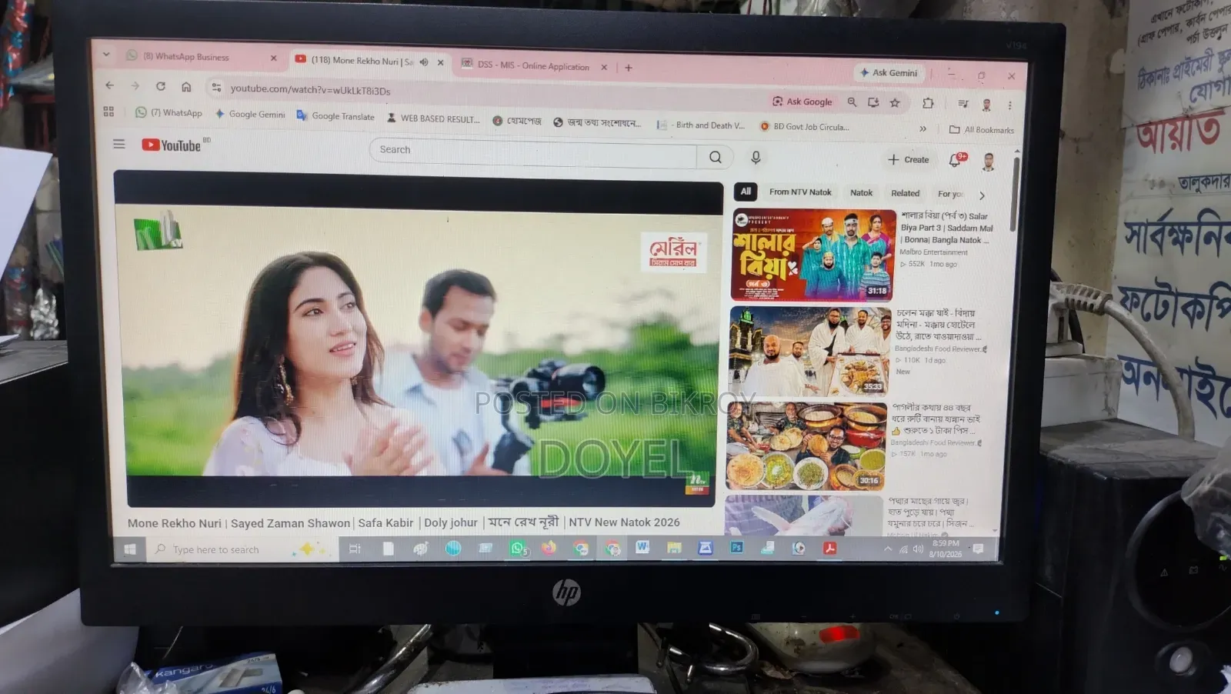
Task: Go to the YouTube home logo
Action: 172,145
